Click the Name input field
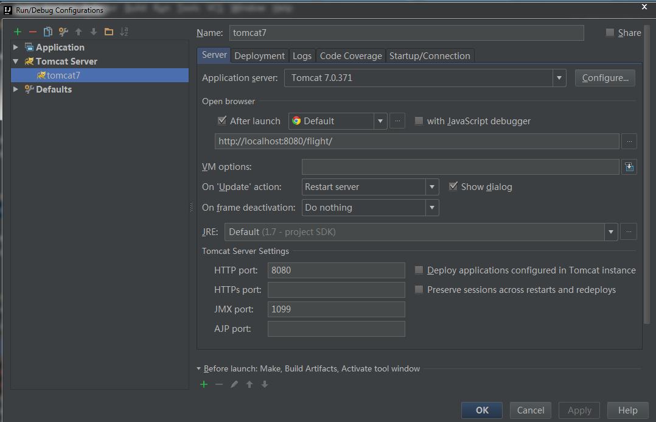This screenshot has width=656, height=422. (x=407, y=33)
